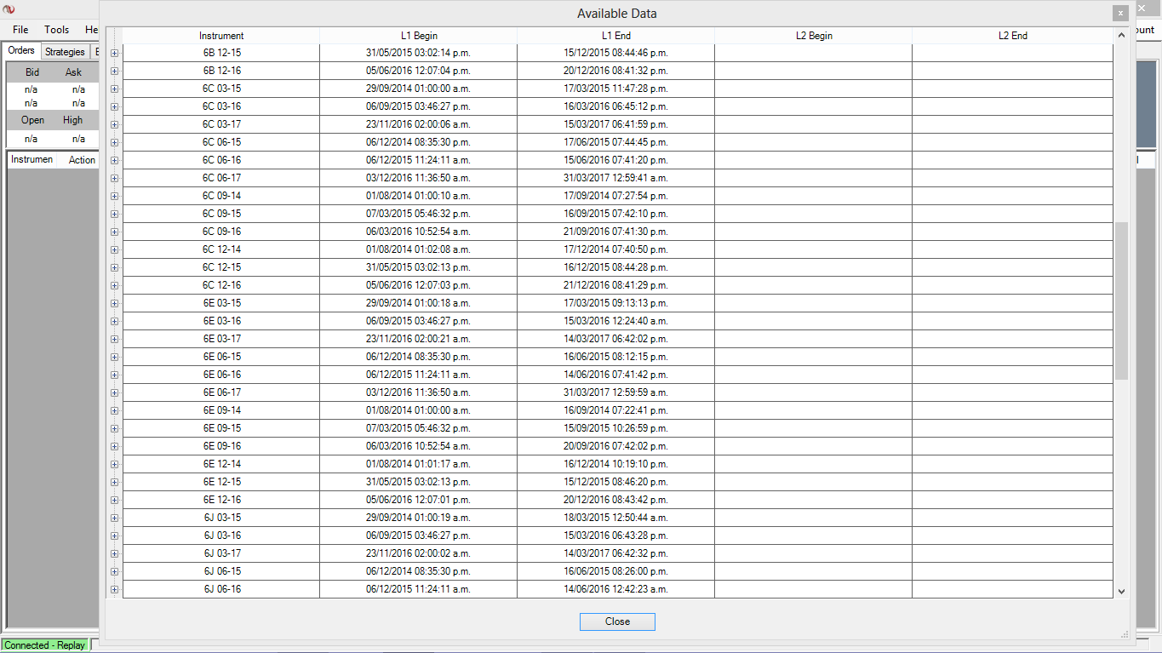Click the L1 Begin column header

tap(419, 36)
